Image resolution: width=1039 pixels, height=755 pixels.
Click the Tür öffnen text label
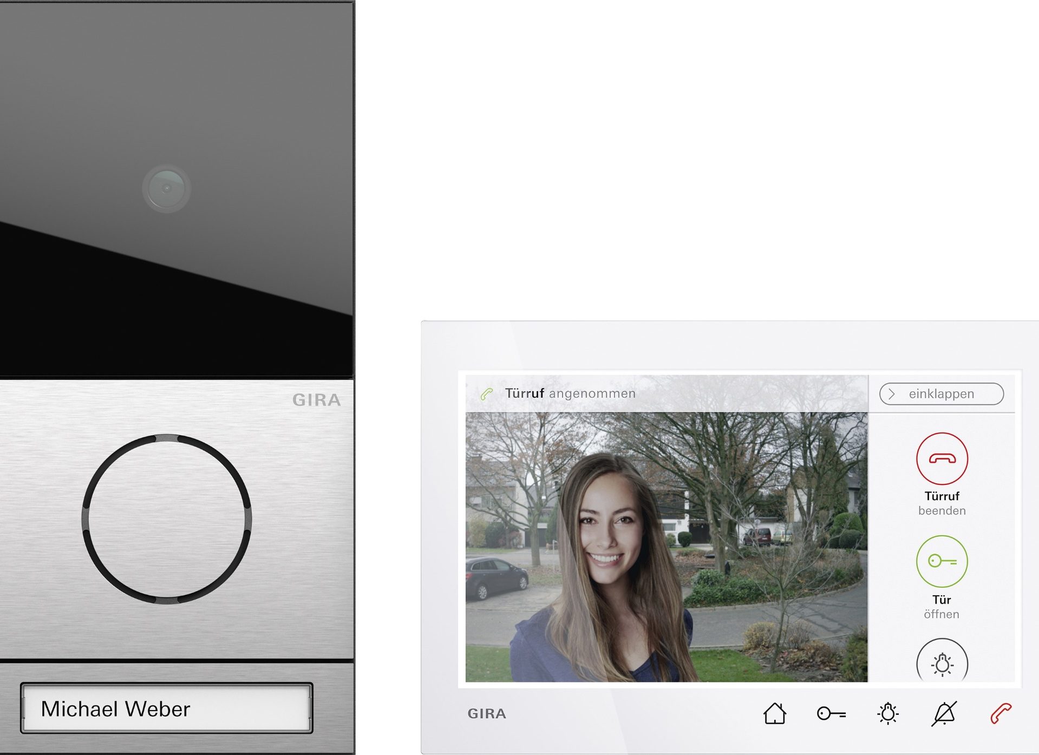tap(941, 607)
